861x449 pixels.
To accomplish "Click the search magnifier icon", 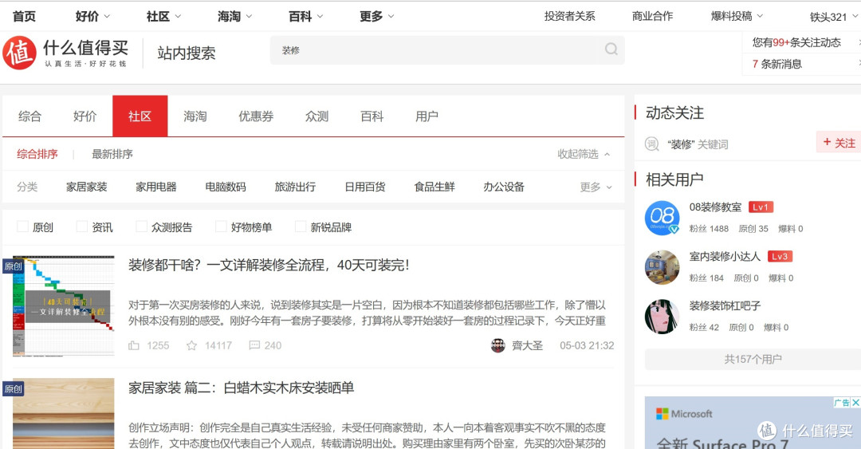I will click(611, 49).
